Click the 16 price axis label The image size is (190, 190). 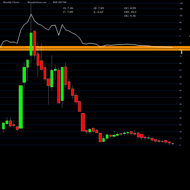coord(180,132)
